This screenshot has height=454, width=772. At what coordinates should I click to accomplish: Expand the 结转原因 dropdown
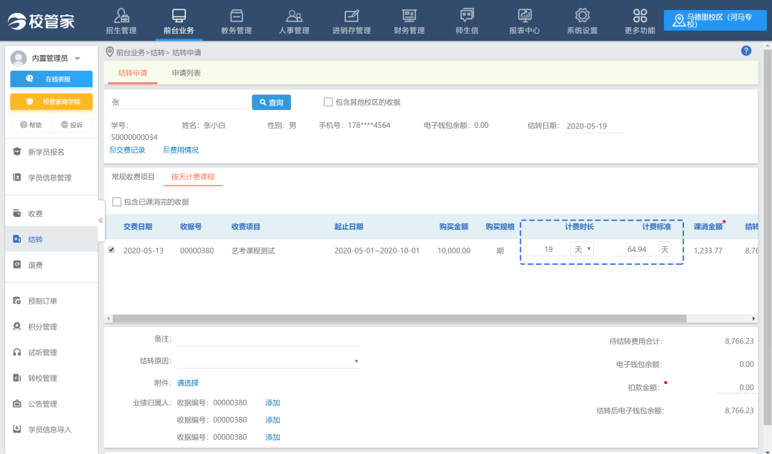(x=356, y=361)
